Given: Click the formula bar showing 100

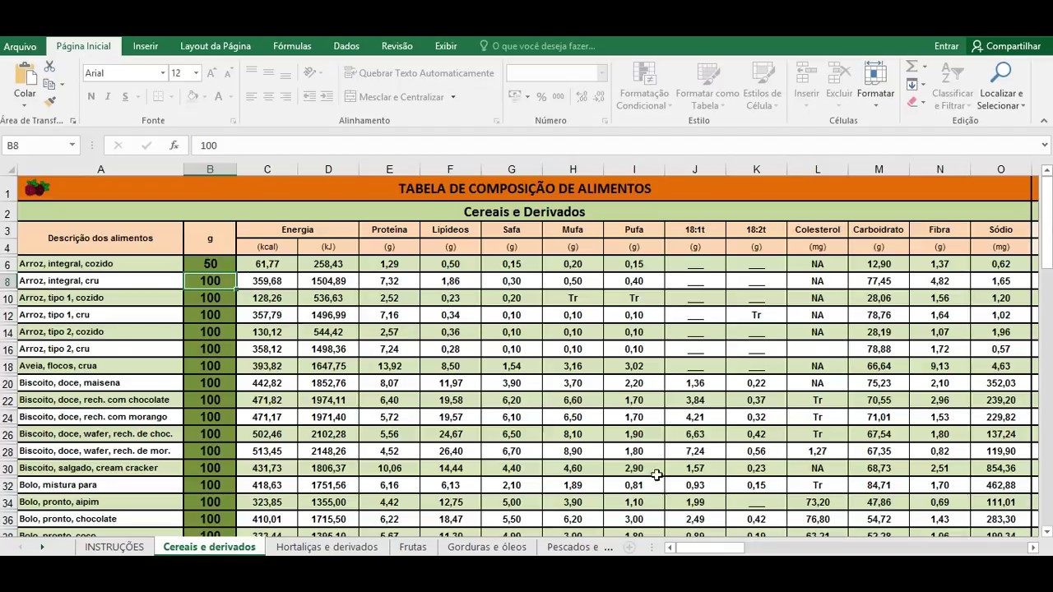Looking at the screenshot, I should 617,146.
